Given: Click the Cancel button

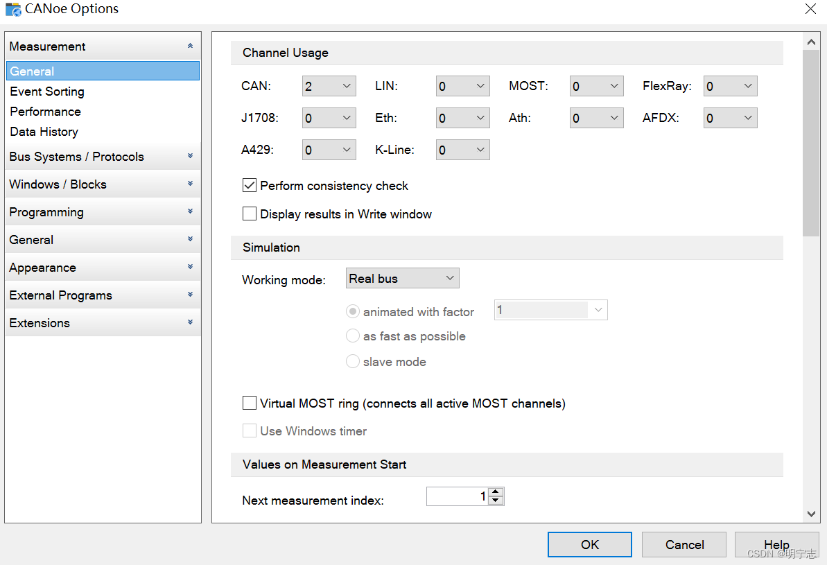Looking at the screenshot, I should [x=684, y=544].
